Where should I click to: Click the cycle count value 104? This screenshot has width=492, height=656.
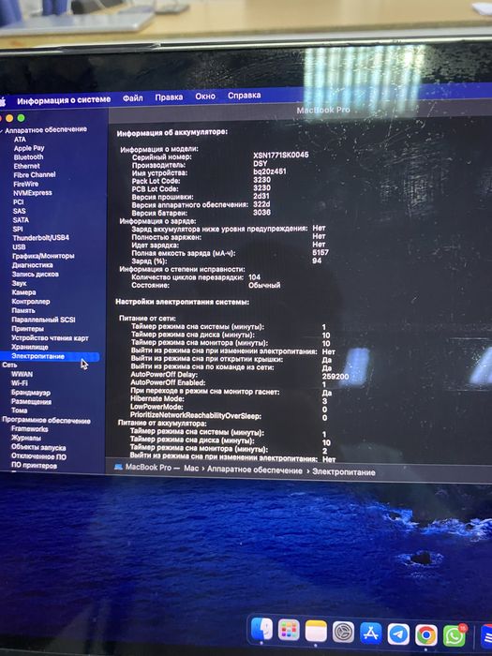pyautogui.click(x=254, y=277)
